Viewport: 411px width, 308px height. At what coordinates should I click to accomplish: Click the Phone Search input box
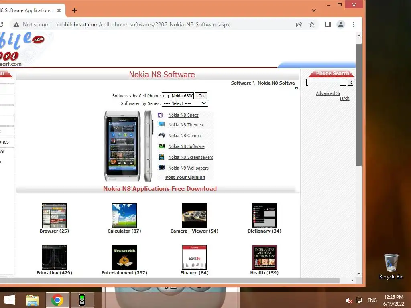click(x=326, y=83)
